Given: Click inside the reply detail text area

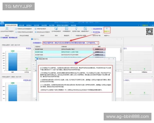Looking at the screenshot, I should click(75, 79).
